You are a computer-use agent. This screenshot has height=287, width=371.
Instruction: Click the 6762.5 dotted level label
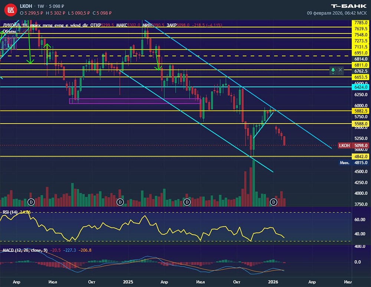point(361,71)
